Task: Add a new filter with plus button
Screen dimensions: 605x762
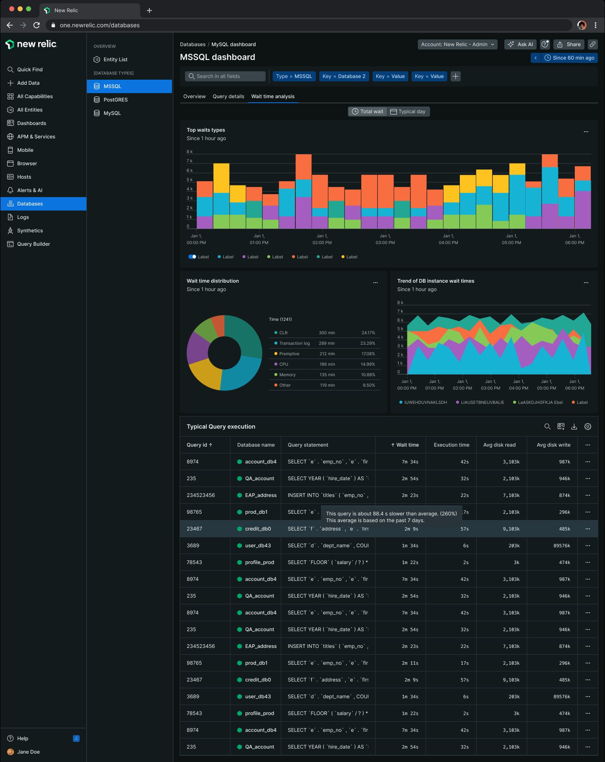Action: click(456, 76)
